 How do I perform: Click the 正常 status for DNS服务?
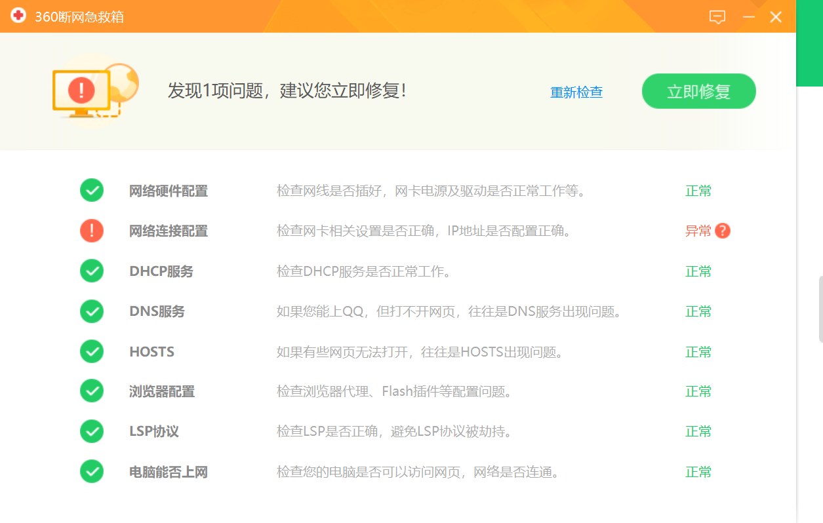point(698,311)
